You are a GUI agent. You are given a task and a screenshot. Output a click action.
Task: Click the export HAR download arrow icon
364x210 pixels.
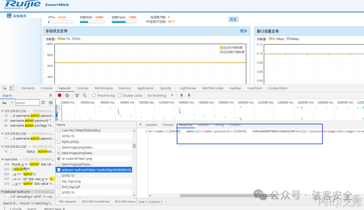pyautogui.click(x=189, y=95)
